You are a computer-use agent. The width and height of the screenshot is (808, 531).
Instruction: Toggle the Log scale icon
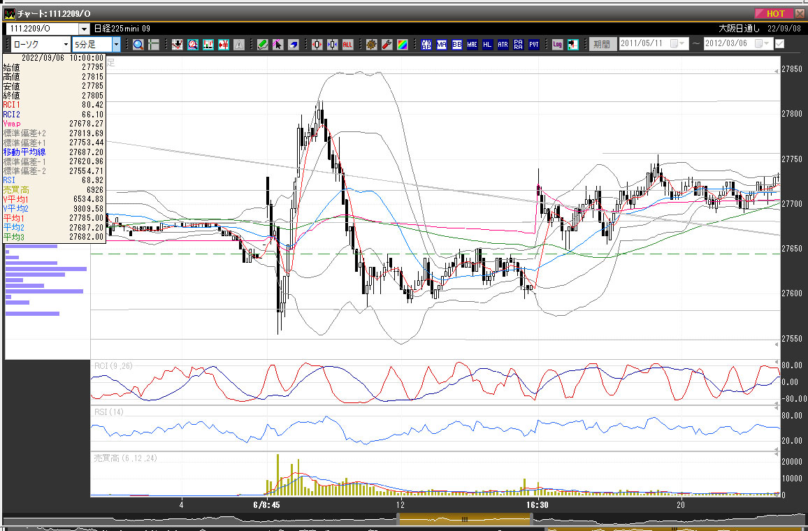point(557,45)
